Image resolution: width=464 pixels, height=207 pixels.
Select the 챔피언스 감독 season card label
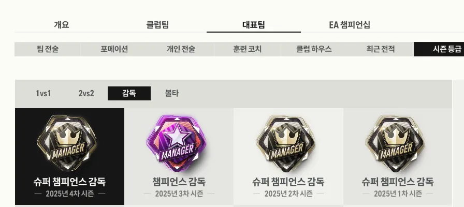pyautogui.click(x=179, y=182)
